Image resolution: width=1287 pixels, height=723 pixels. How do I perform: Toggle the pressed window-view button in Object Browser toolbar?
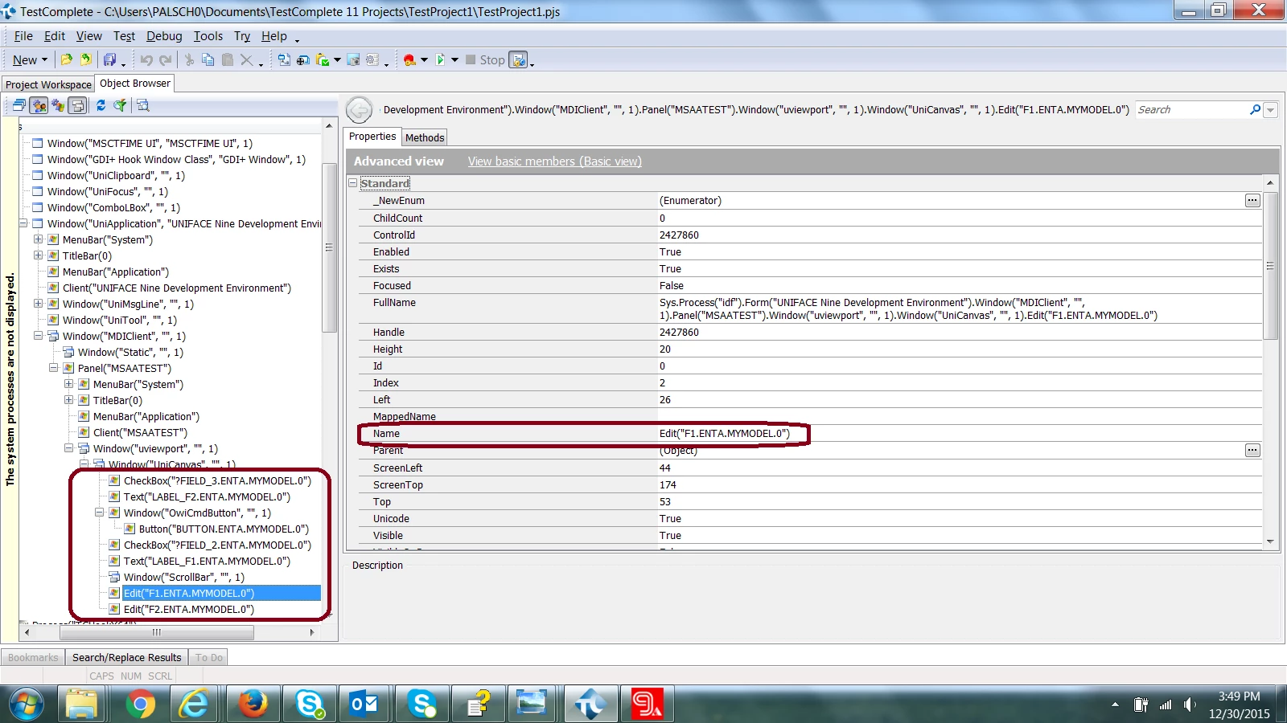pos(77,105)
